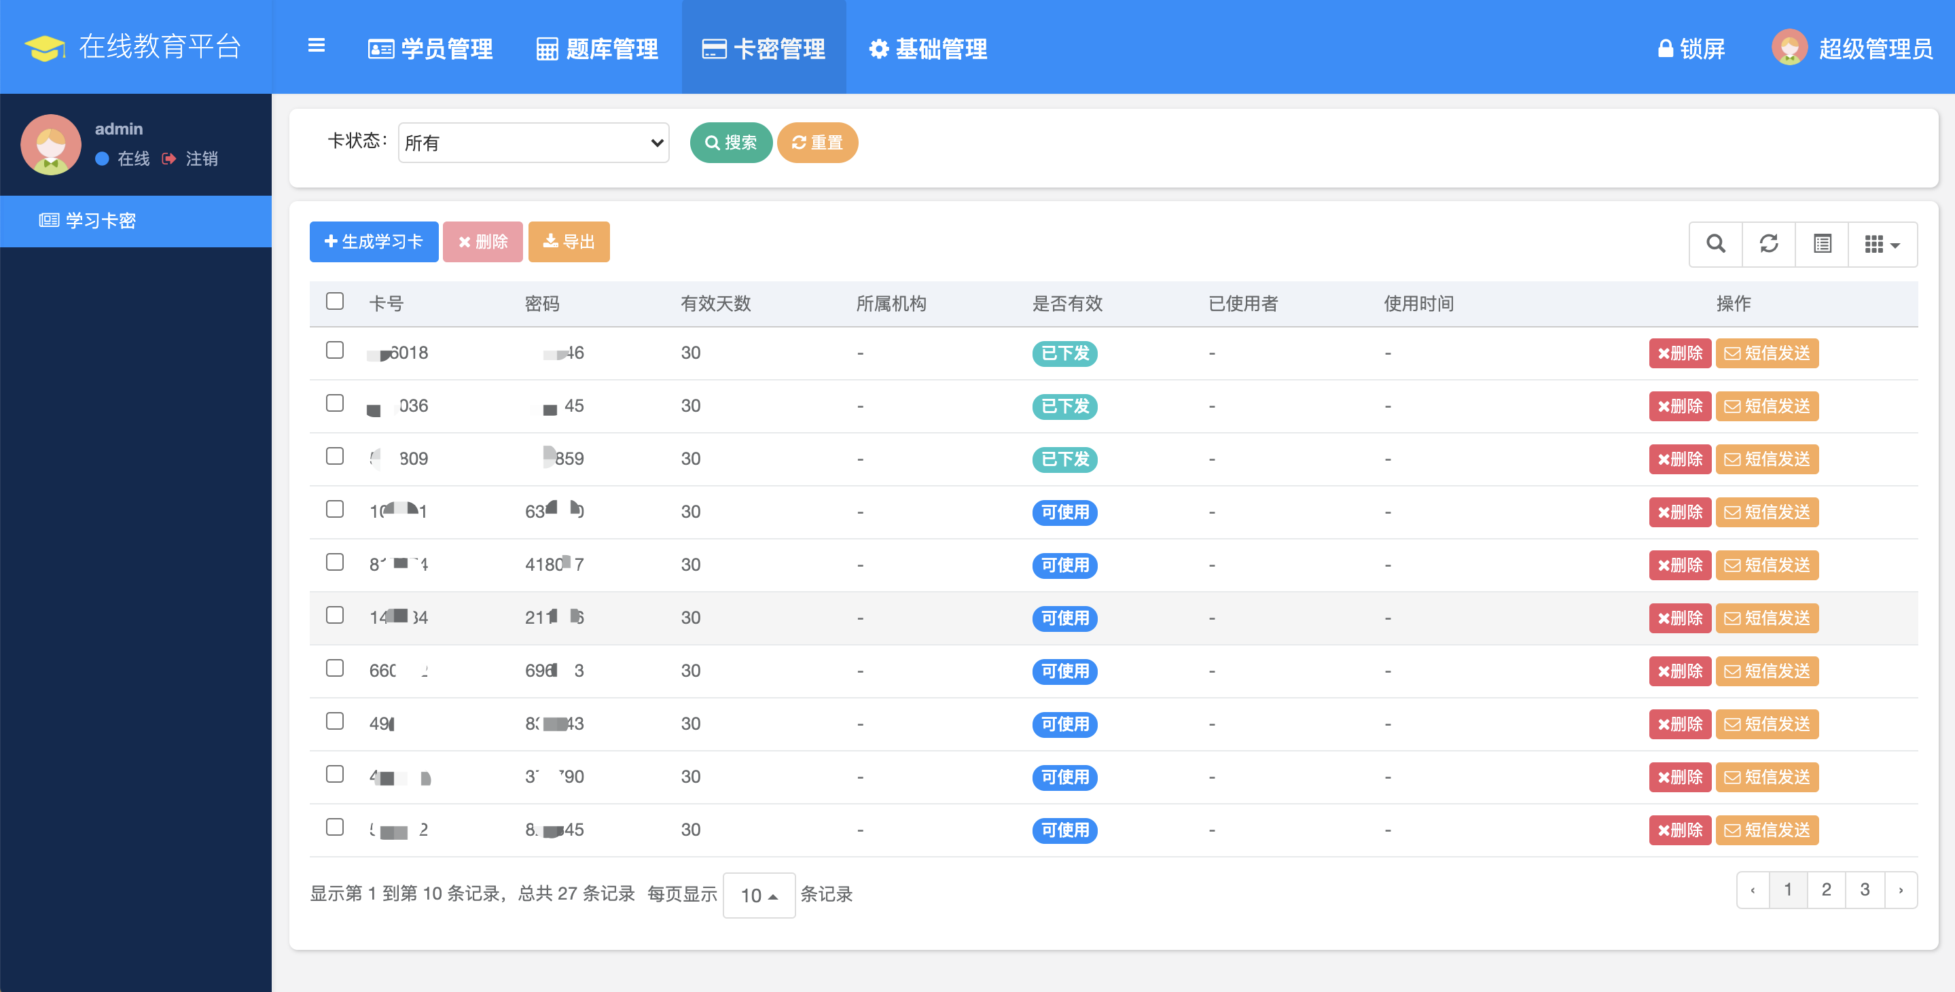The image size is (1955, 992).
Task: Click the hamburger menu toggle icon
Action: click(317, 46)
